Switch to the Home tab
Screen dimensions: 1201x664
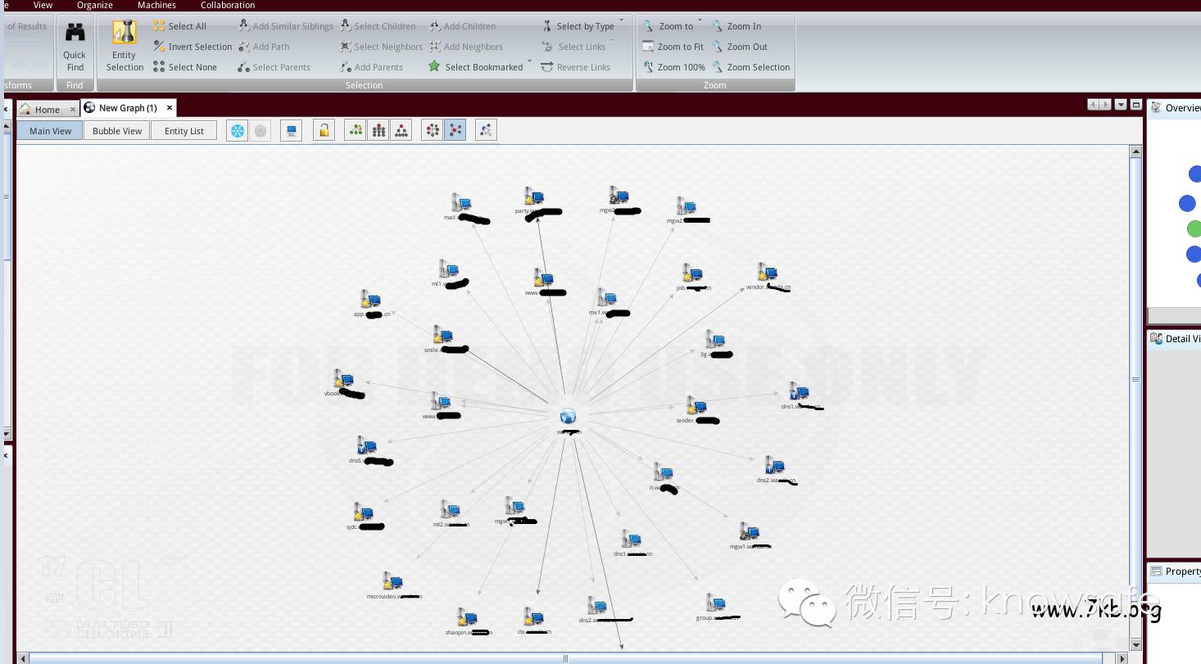coord(47,109)
